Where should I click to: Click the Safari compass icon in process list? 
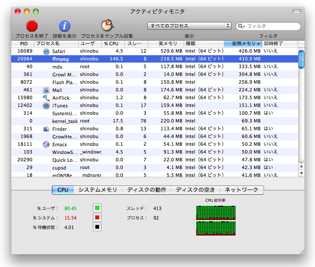[x=46, y=51]
